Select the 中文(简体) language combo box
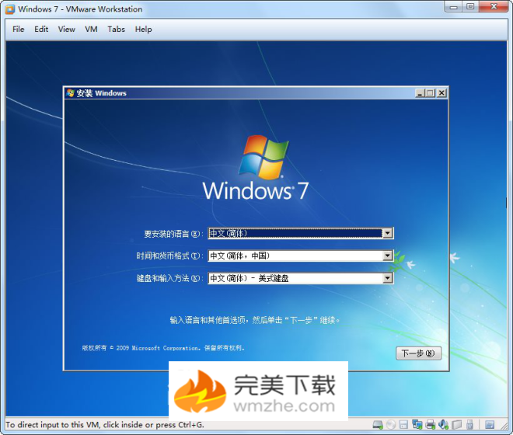 click(300, 233)
